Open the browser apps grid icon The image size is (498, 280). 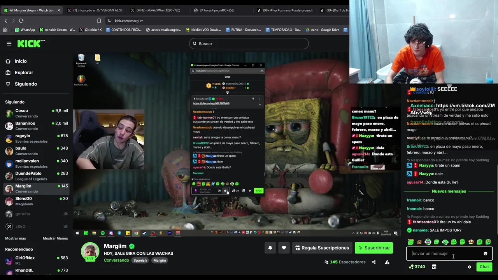pyautogui.click(x=5, y=30)
